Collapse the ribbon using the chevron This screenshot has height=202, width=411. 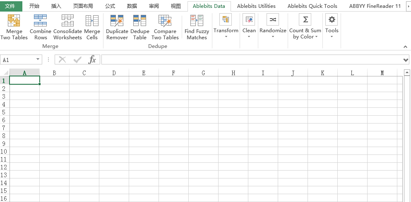point(406,47)
